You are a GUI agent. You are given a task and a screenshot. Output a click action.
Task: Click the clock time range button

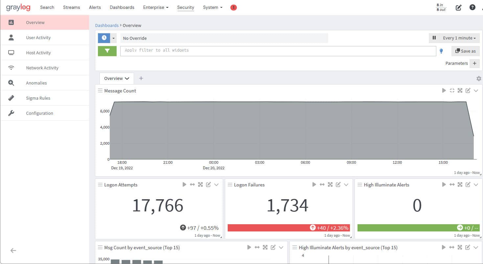coord(104,38)
